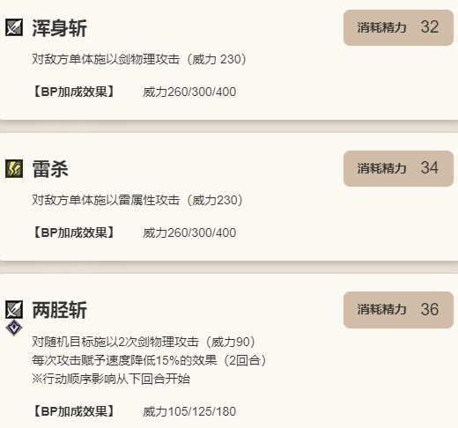Select the 浑身斩 skill title
Viewport: 458px width, 428px height.
pyautogui.click(x=59, y=28)
